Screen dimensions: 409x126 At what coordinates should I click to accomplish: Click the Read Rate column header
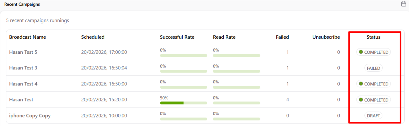click(x=224, y=37)
